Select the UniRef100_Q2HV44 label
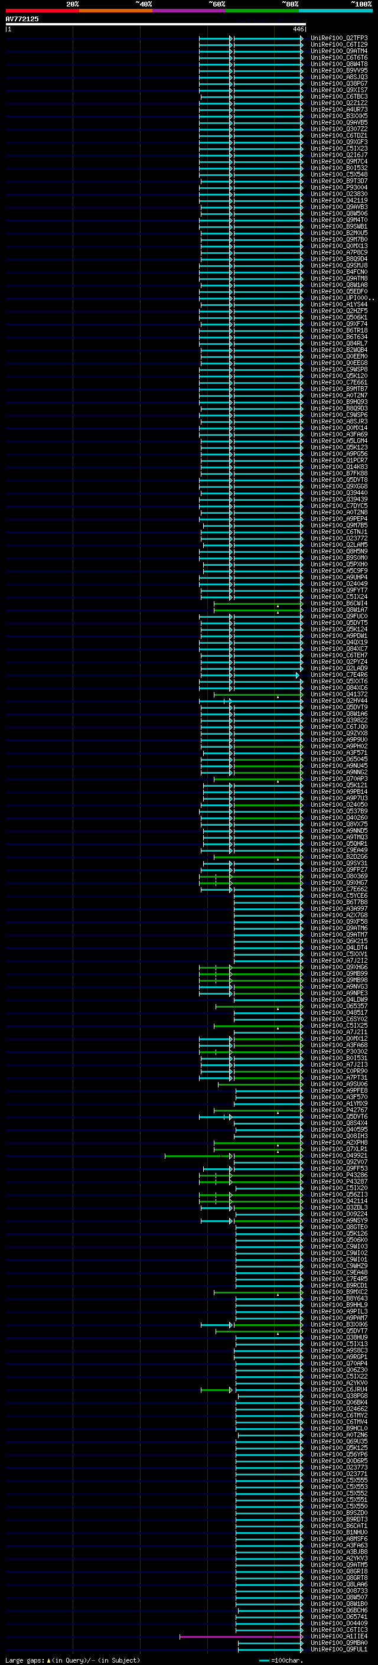The height and width of the screenshot is (1665, 378). [x=339, y=700]
